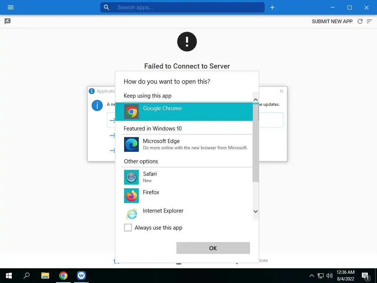The image size is (377, 283).
Task: Click the blue info icon in update dialog
Action: point(97,105)
